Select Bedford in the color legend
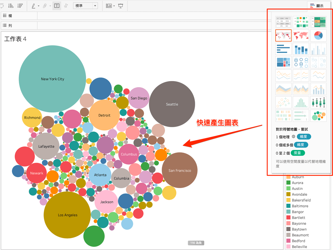Image resolution: width=333 pixels, height=250 pixels. pos(298,241)
